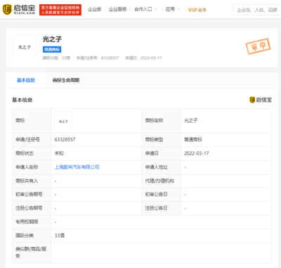Image resolution: width=281 pixels, height=268 pixels.
Task: Select the 普通商标 type value in table
Action: pos(193,140)
